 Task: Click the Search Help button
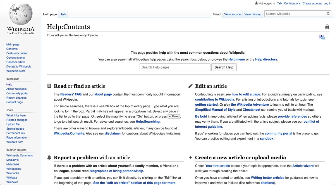[x=224, y=67]
